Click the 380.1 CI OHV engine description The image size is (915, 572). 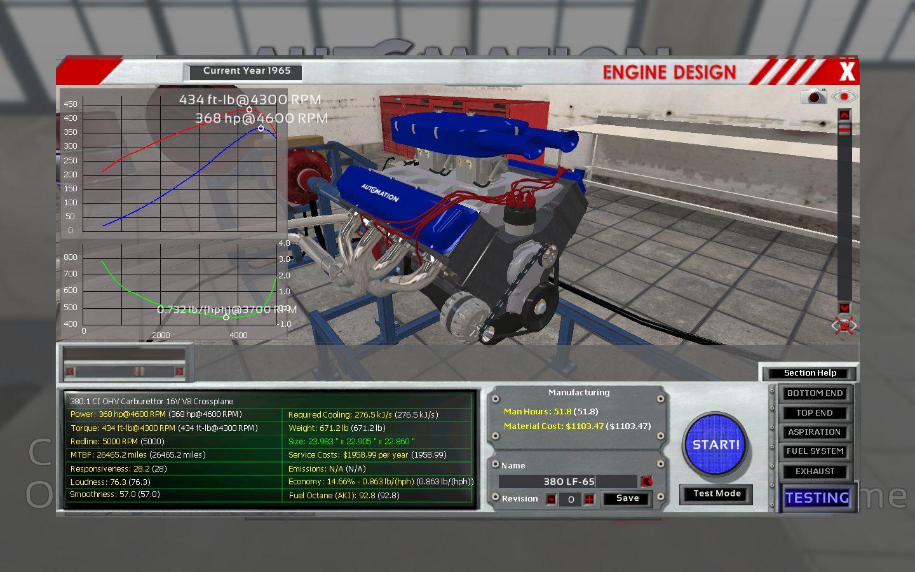pyautogui.click(x=152, y=402)
